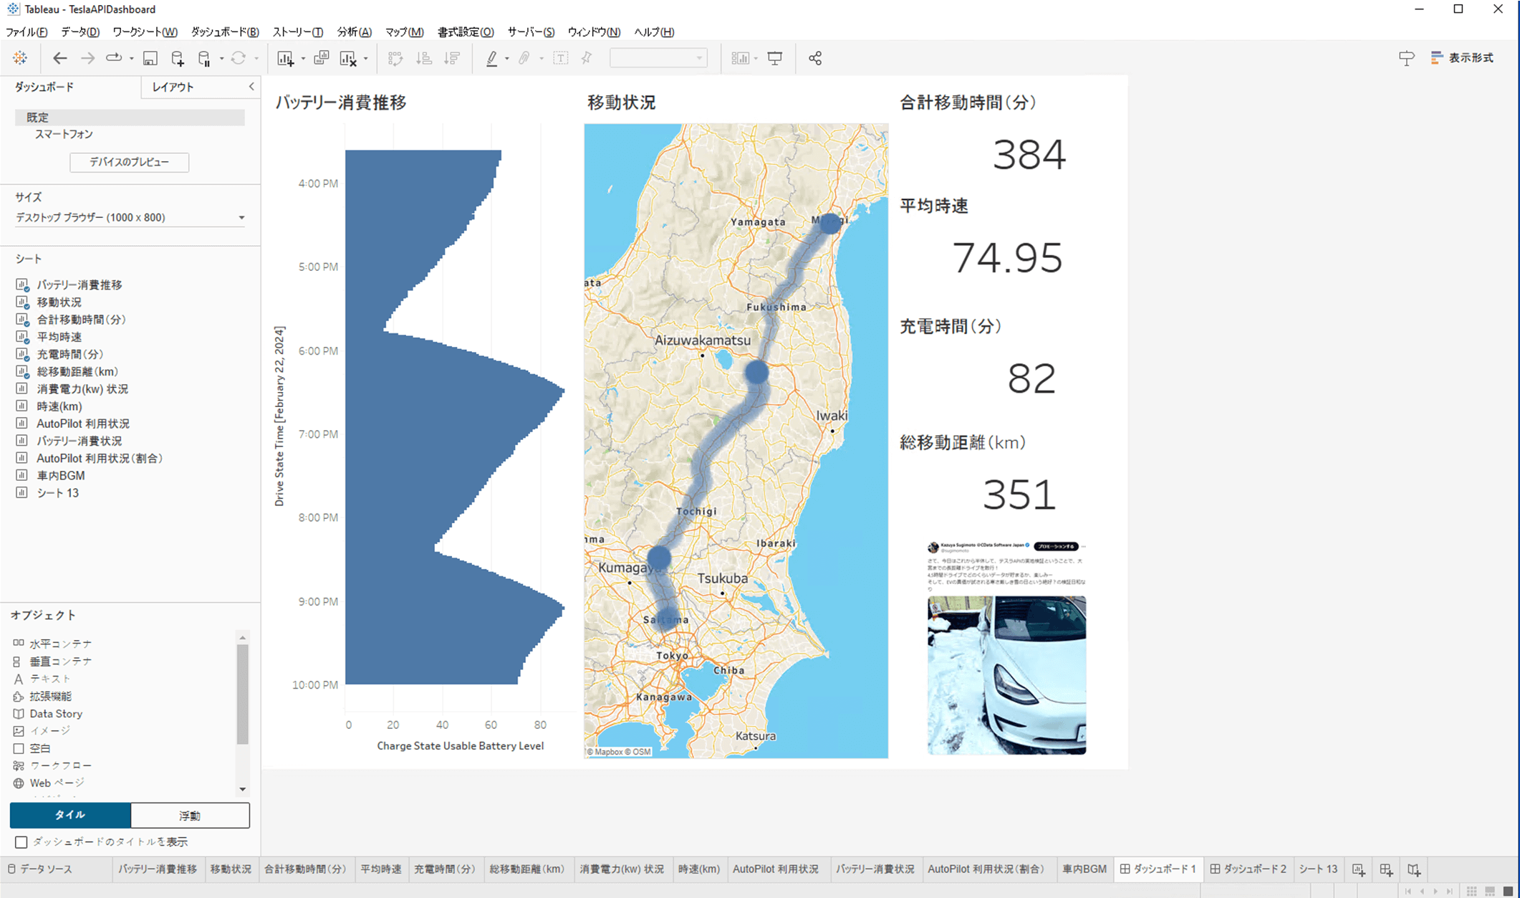This screenshot has height=898, width=1520.
Task: Expand the highlighter tool dropdown arrow
Action: tap(507, 59)
